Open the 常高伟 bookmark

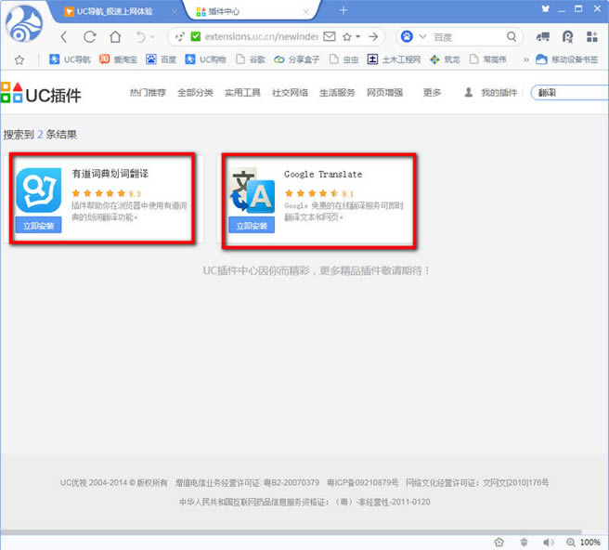(487, 59)
